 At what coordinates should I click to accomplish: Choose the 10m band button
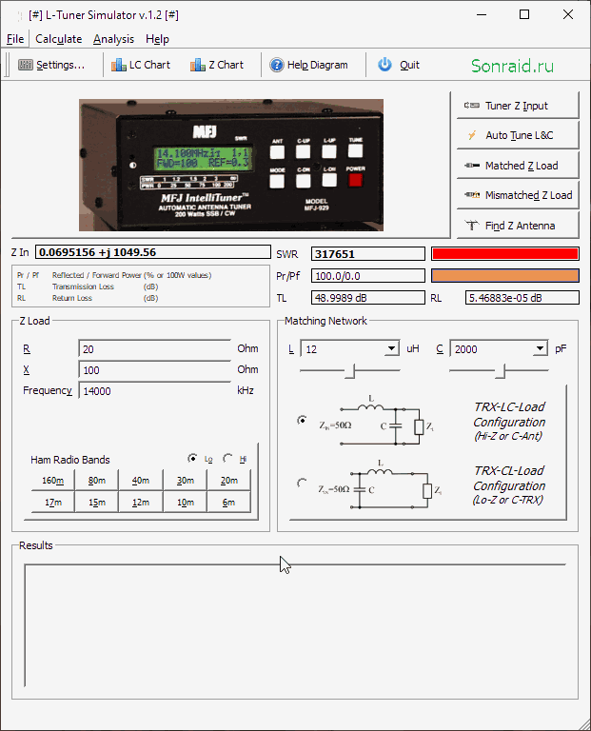point(185,503)
